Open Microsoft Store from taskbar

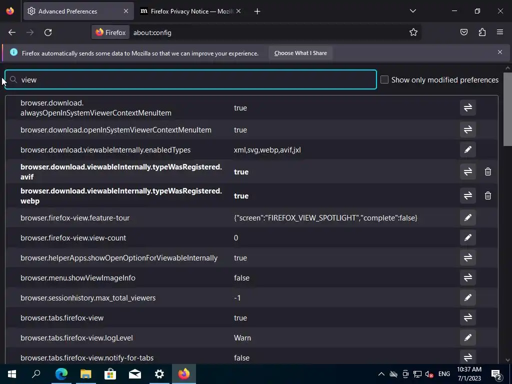tap(110, 374)
